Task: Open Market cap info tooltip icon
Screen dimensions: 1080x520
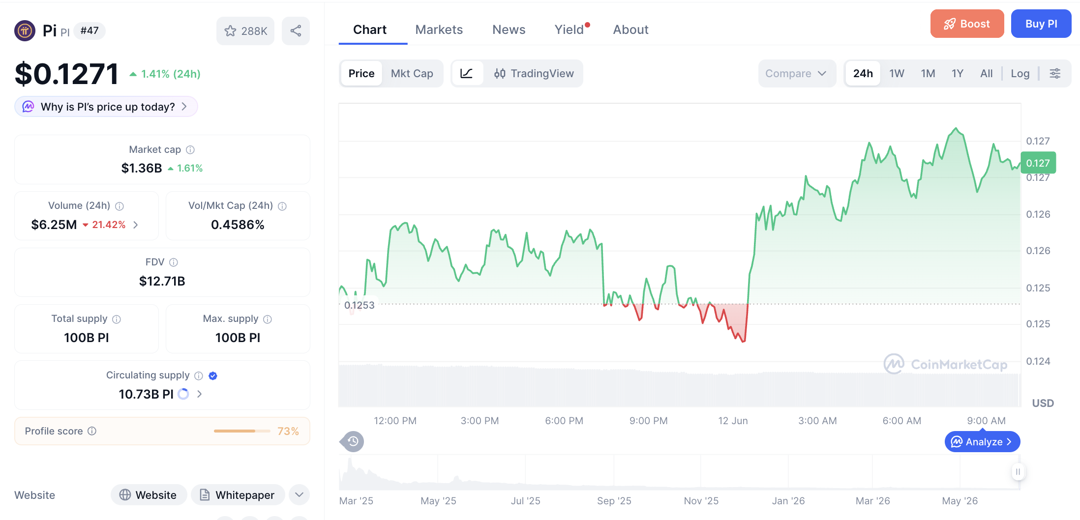Action: click(x=190, y=149)
